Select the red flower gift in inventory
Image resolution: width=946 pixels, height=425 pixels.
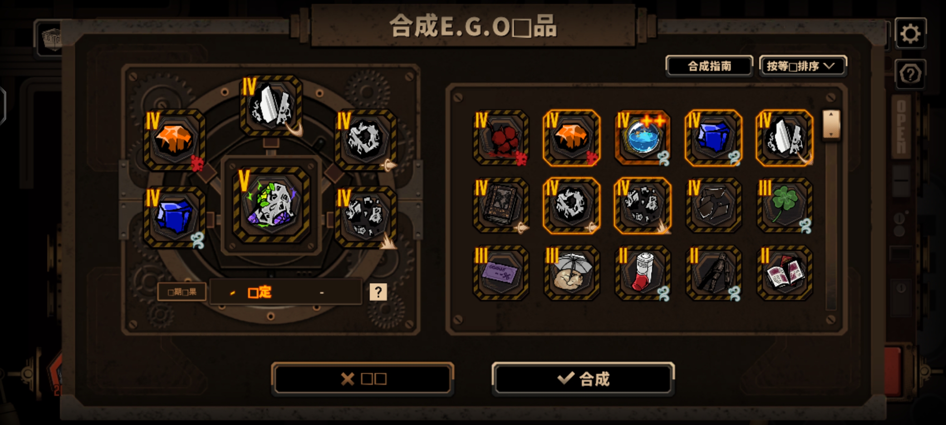coord(501,138)
